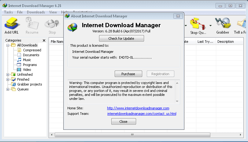Click the IDM logo in About dialog
Viewport: 248px width, 142px height.
[x=72, y=27]
